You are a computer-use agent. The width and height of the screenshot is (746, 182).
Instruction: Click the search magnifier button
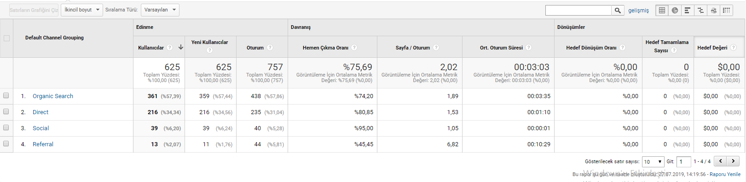tap(618, 10)
